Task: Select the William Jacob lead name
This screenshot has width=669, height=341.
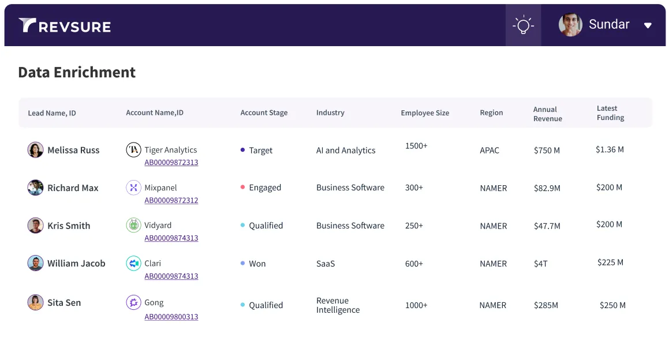Action: tap(76, 264)
